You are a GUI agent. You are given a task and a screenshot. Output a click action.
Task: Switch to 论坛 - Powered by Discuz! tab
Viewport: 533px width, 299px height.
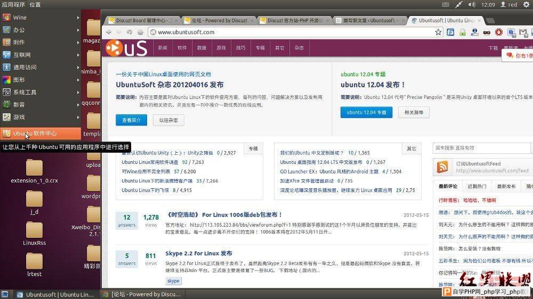[x=219, y=20]
